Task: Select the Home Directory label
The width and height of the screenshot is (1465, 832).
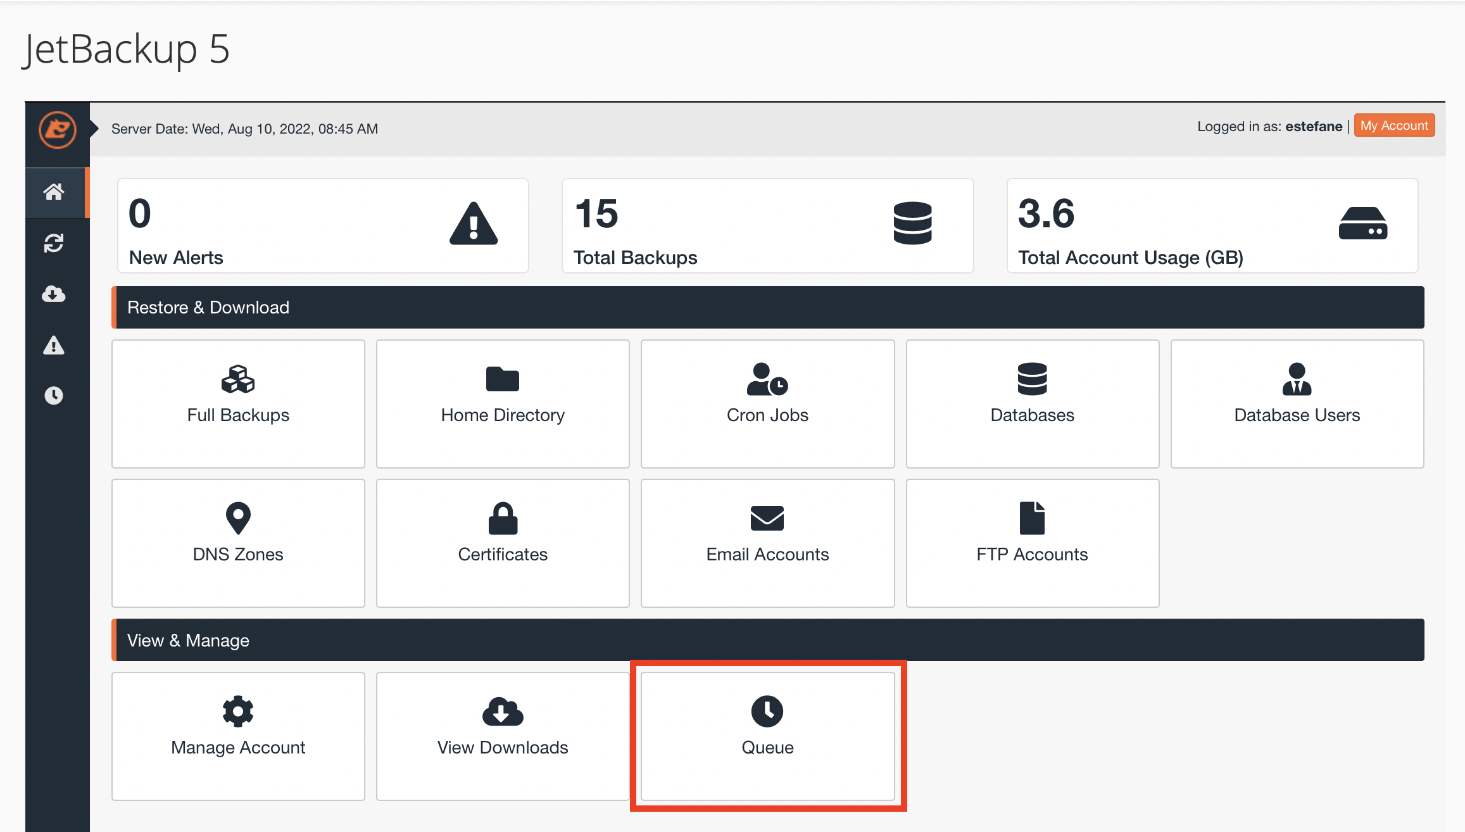Action: pos(503,415)
